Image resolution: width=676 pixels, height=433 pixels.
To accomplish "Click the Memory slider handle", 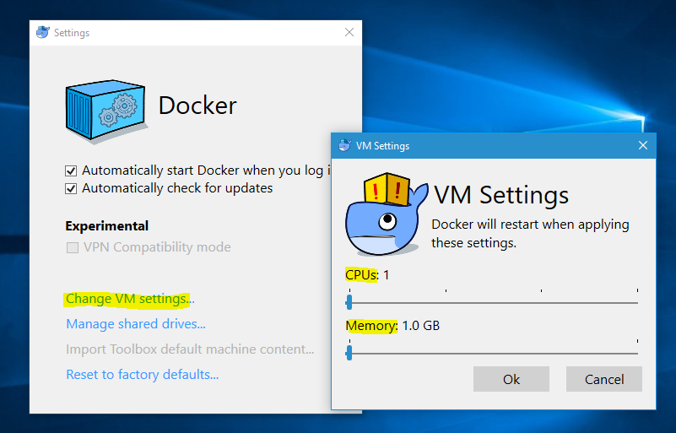I will point(349,353).
